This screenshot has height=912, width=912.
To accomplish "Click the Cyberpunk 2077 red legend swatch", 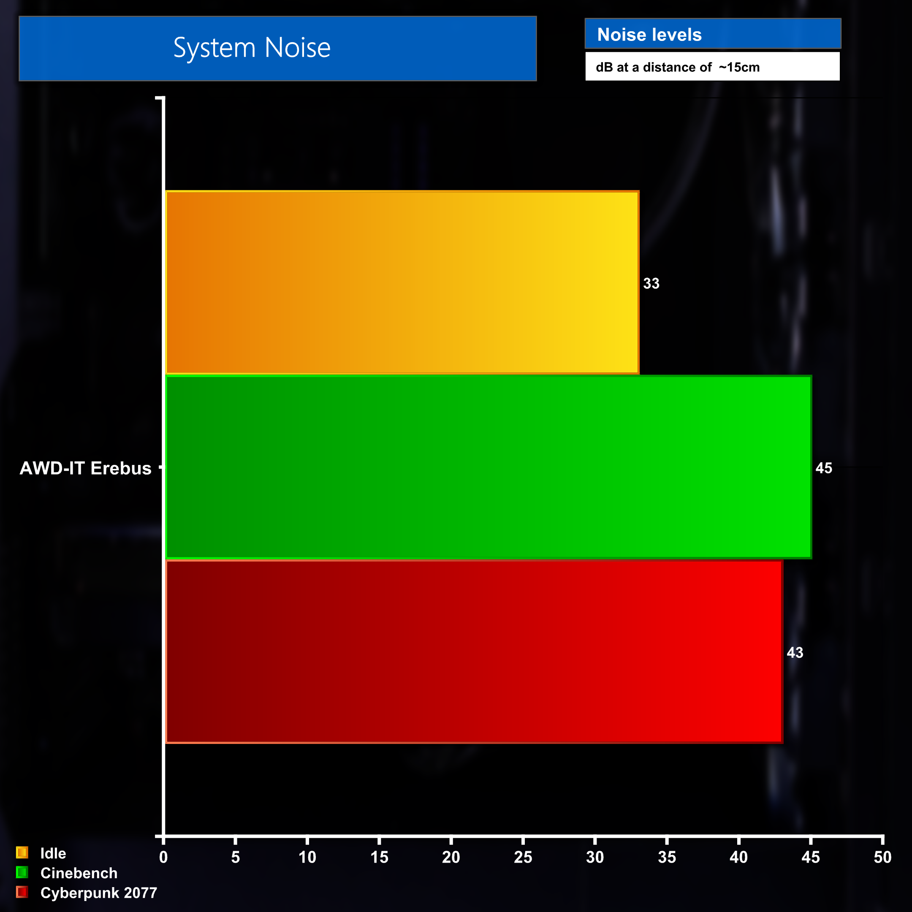I will coord(22,892).
